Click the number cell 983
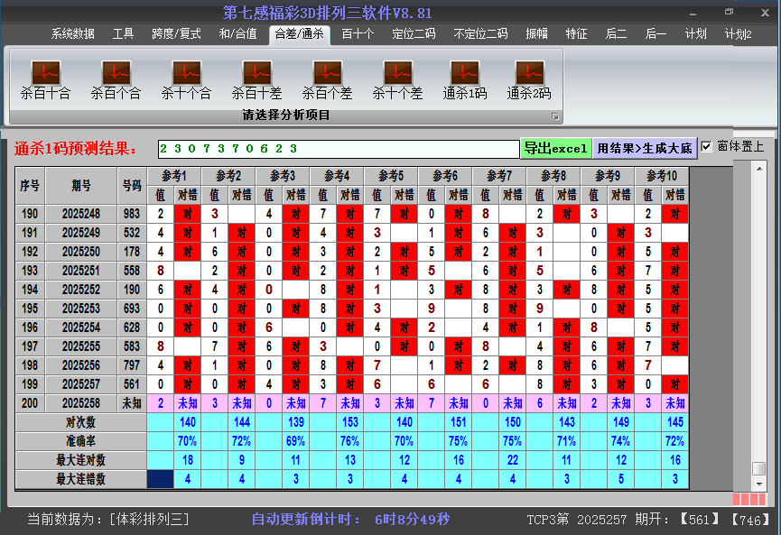The height and width of the screenshot is (535, 781). [x=132, y=214]
